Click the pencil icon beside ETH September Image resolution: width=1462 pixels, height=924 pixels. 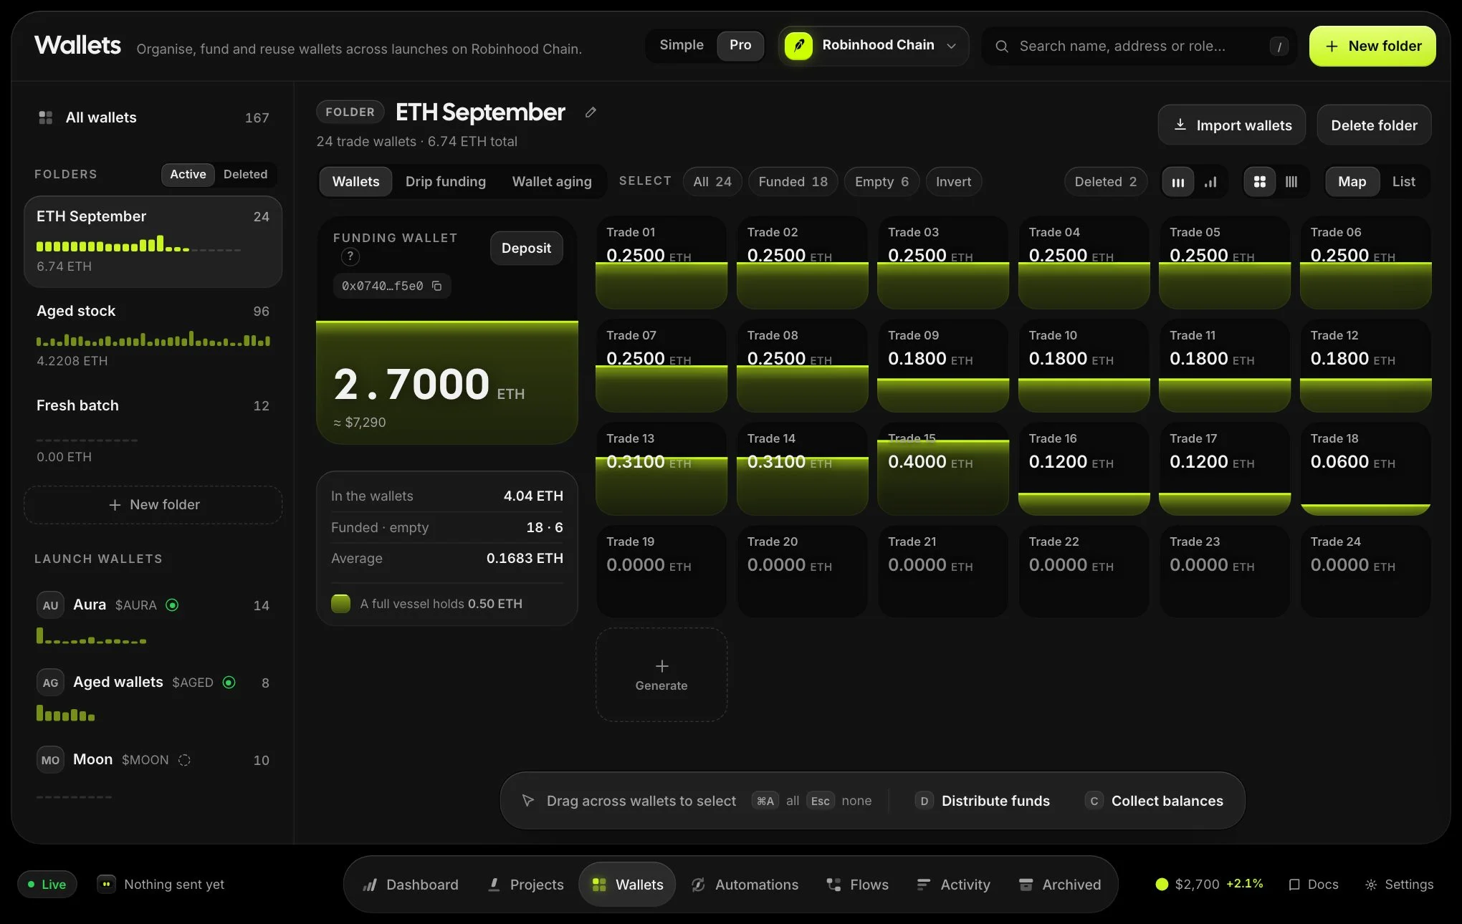pyautogui.click(x=591, y=112)
